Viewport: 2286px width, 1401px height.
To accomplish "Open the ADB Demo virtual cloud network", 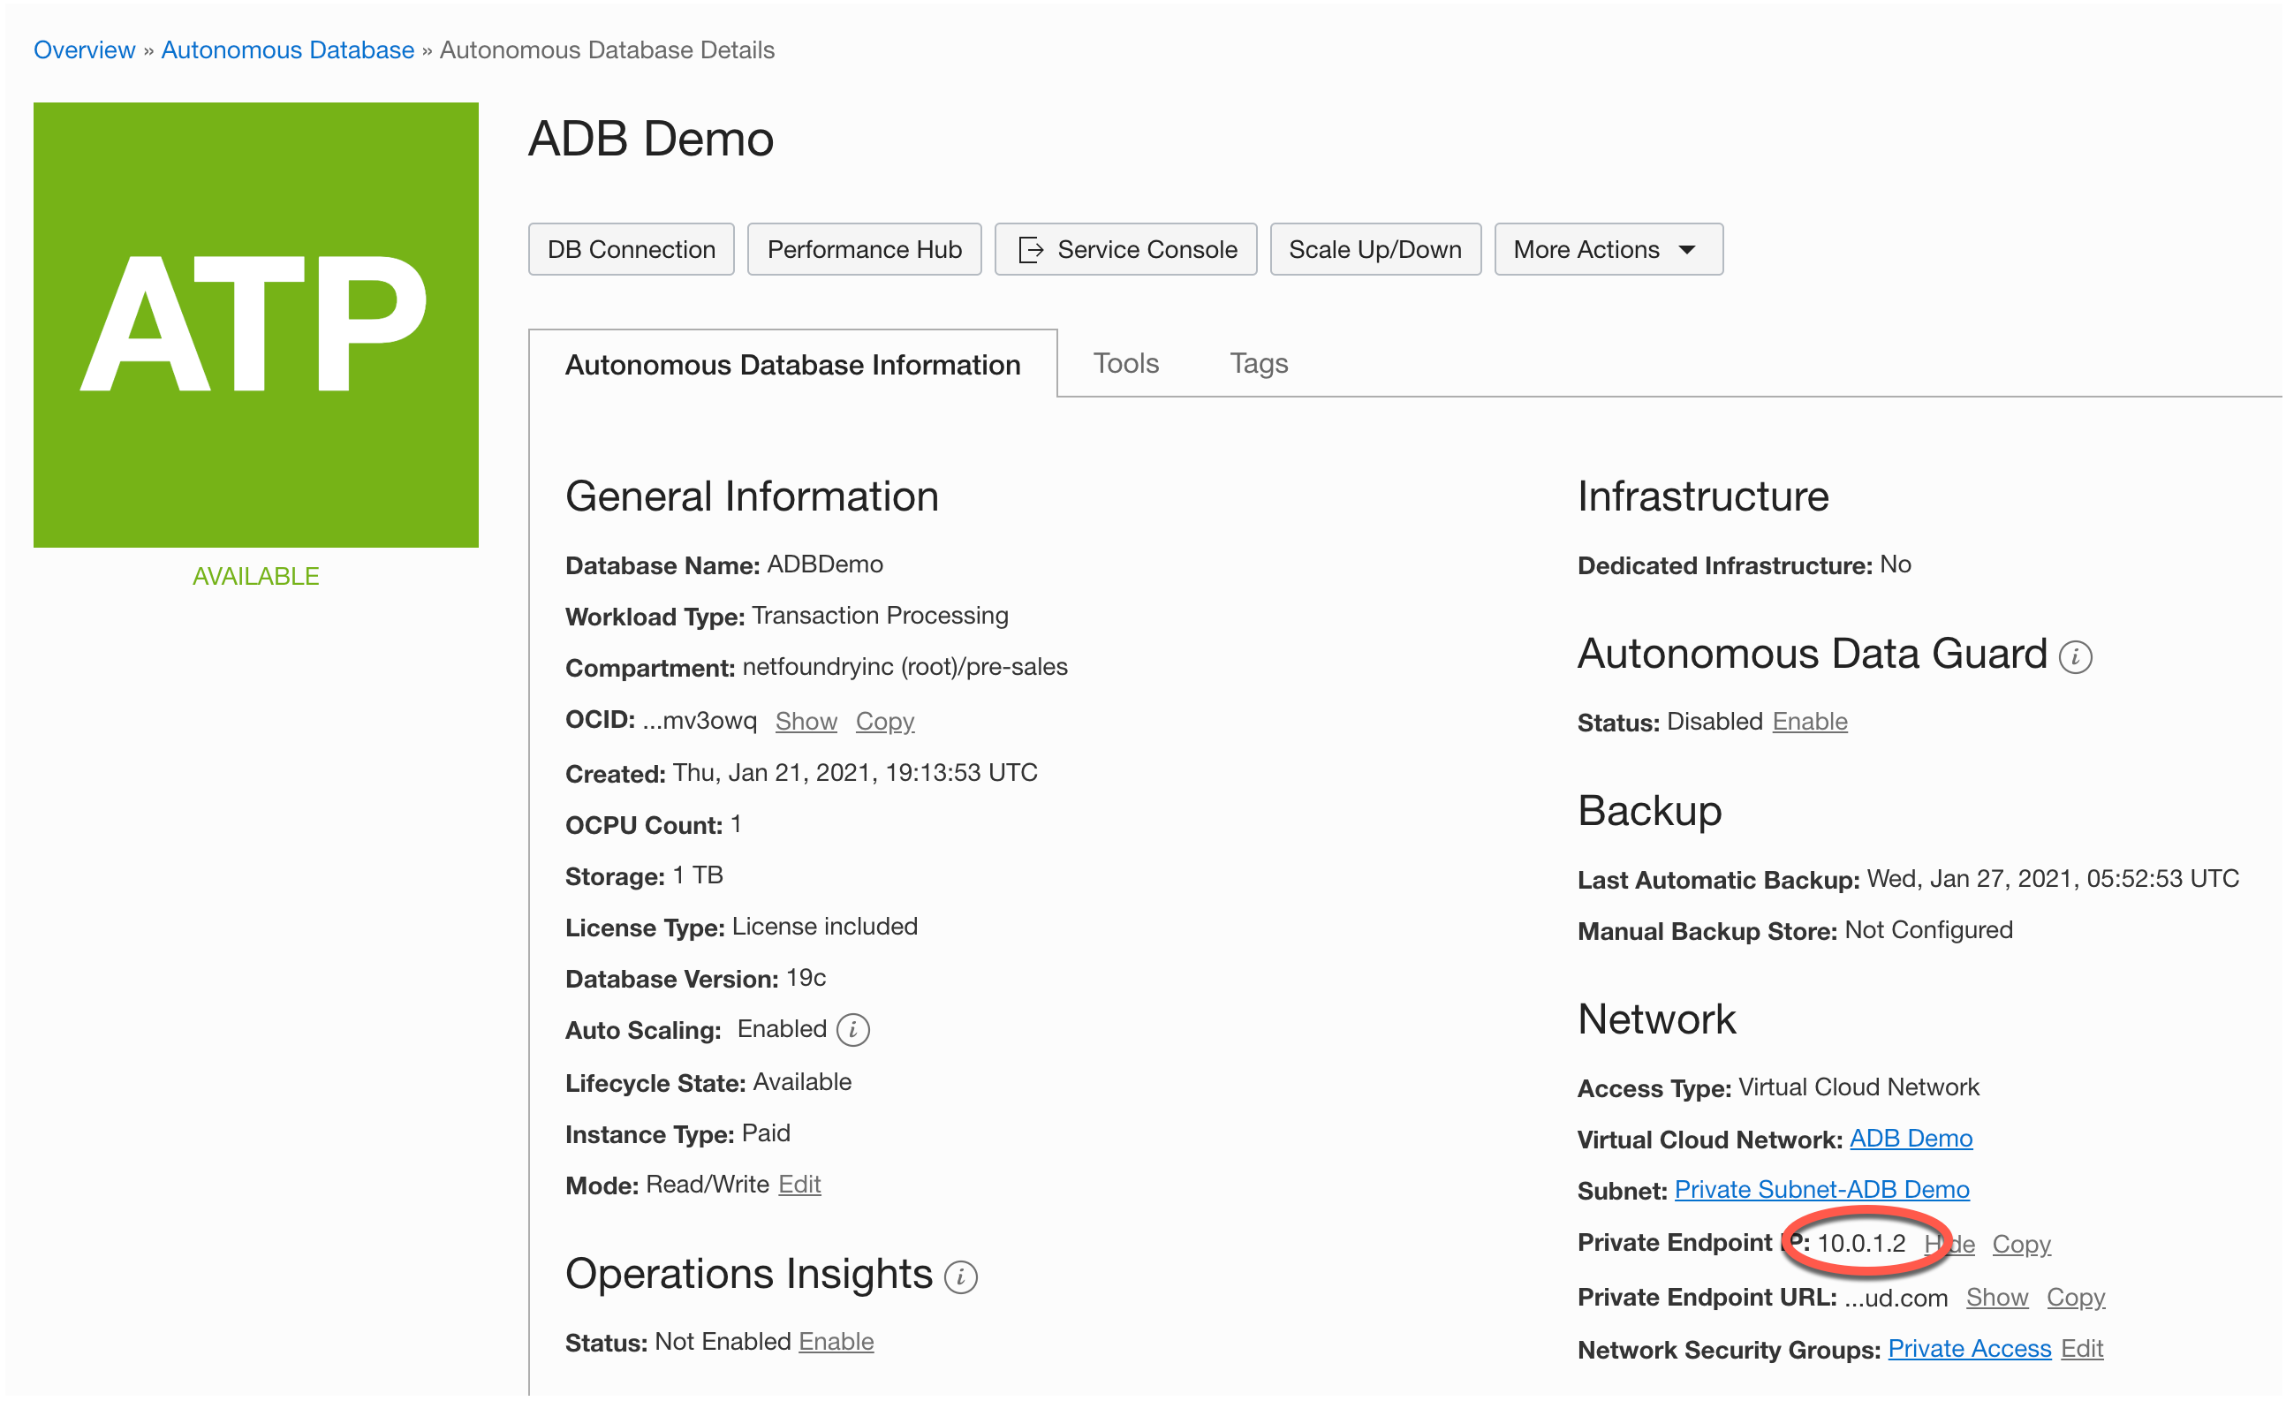I will pyautogui.click(x=1913, y=1140).
